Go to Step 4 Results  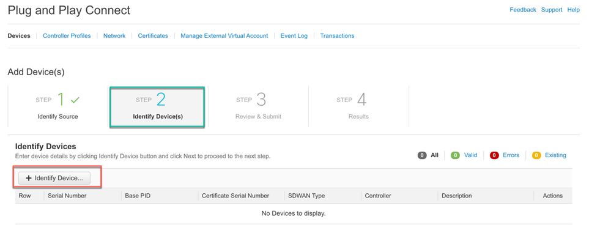(x=358, y=106)
